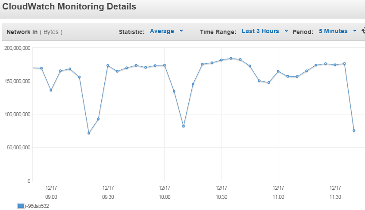Click the 12/17 09:30 axis label

108,192
